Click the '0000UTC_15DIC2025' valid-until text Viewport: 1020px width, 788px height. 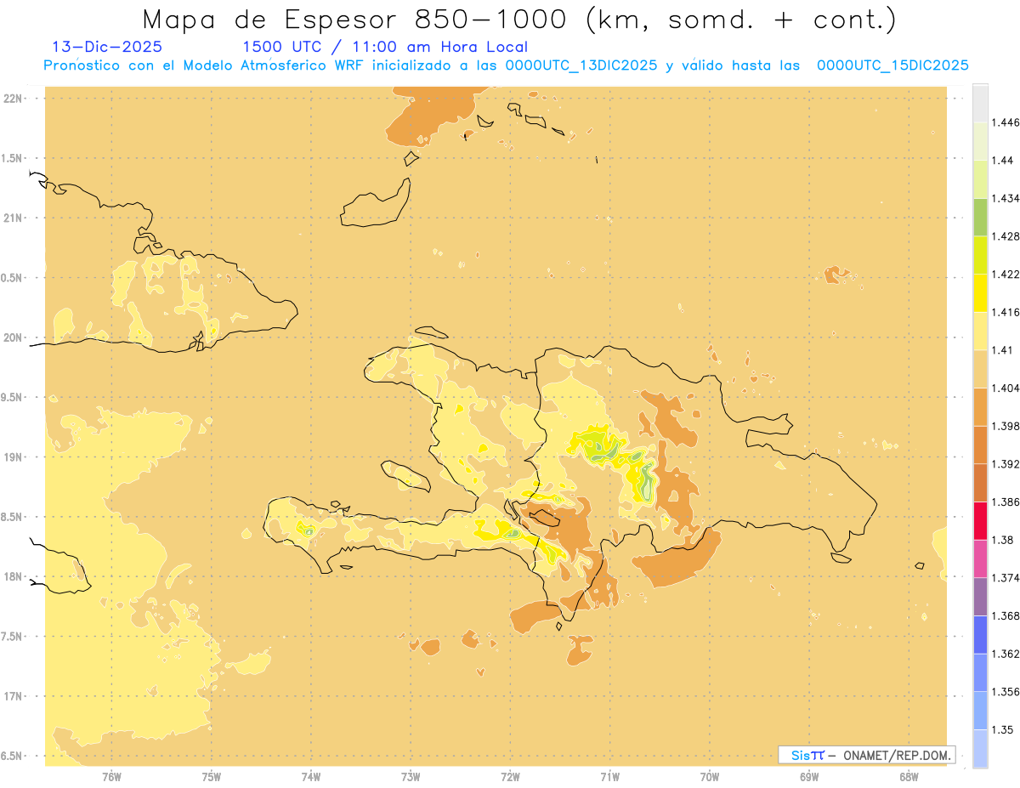[892, 65]
